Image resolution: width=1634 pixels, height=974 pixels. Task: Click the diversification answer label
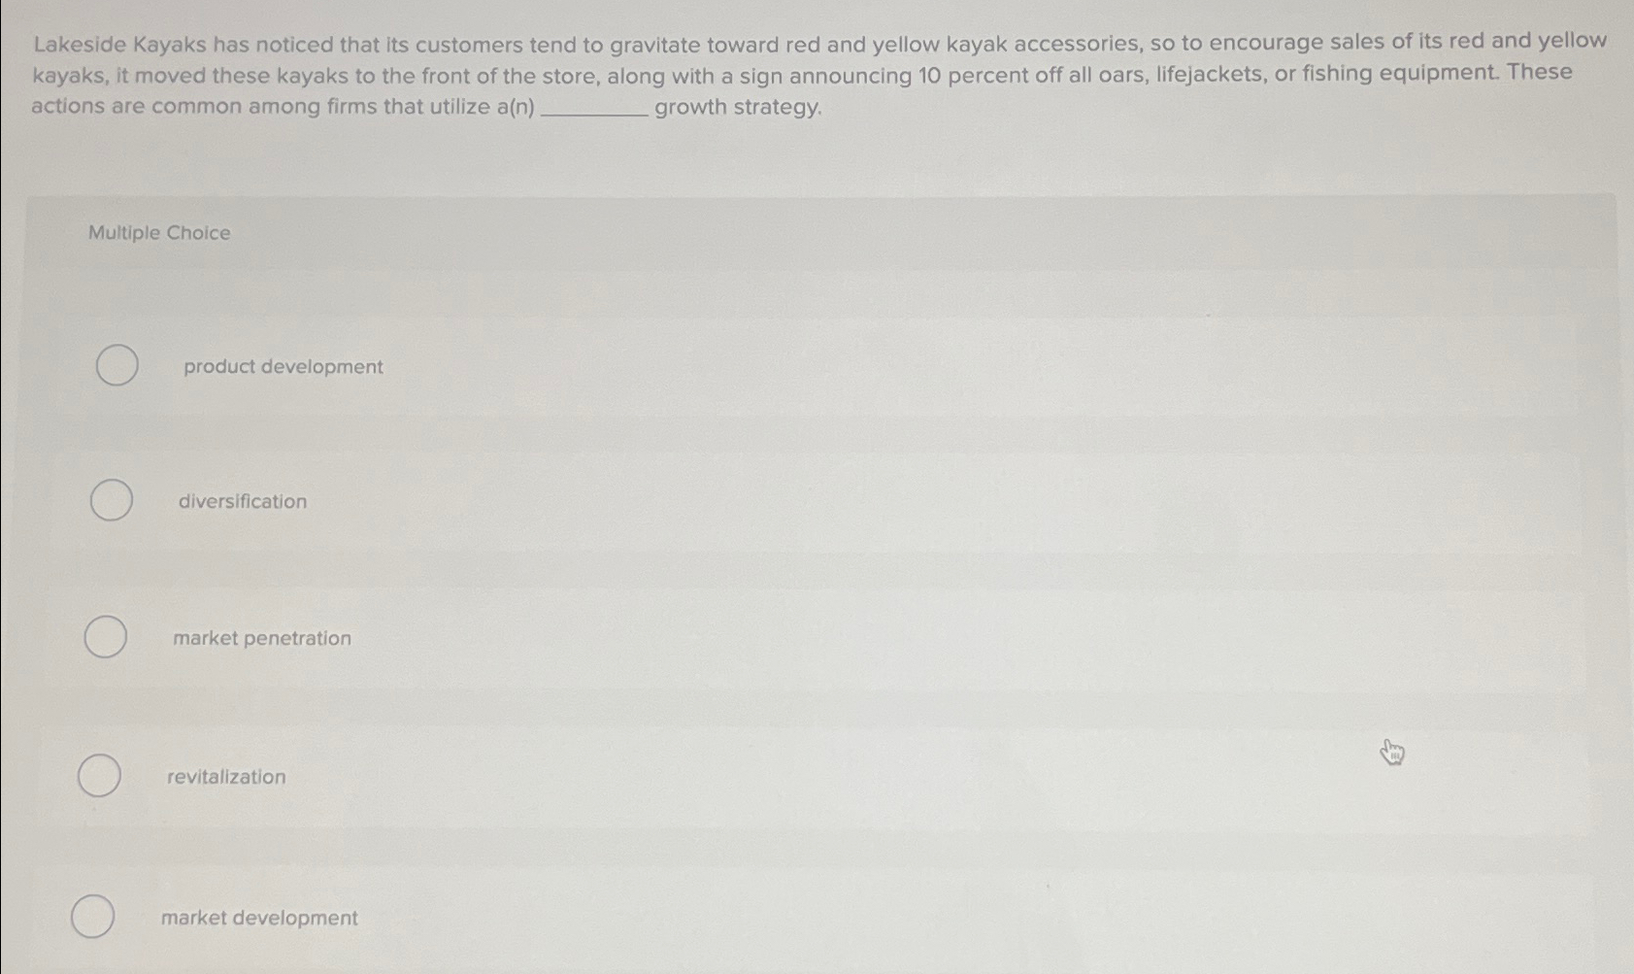click(243, 501)
